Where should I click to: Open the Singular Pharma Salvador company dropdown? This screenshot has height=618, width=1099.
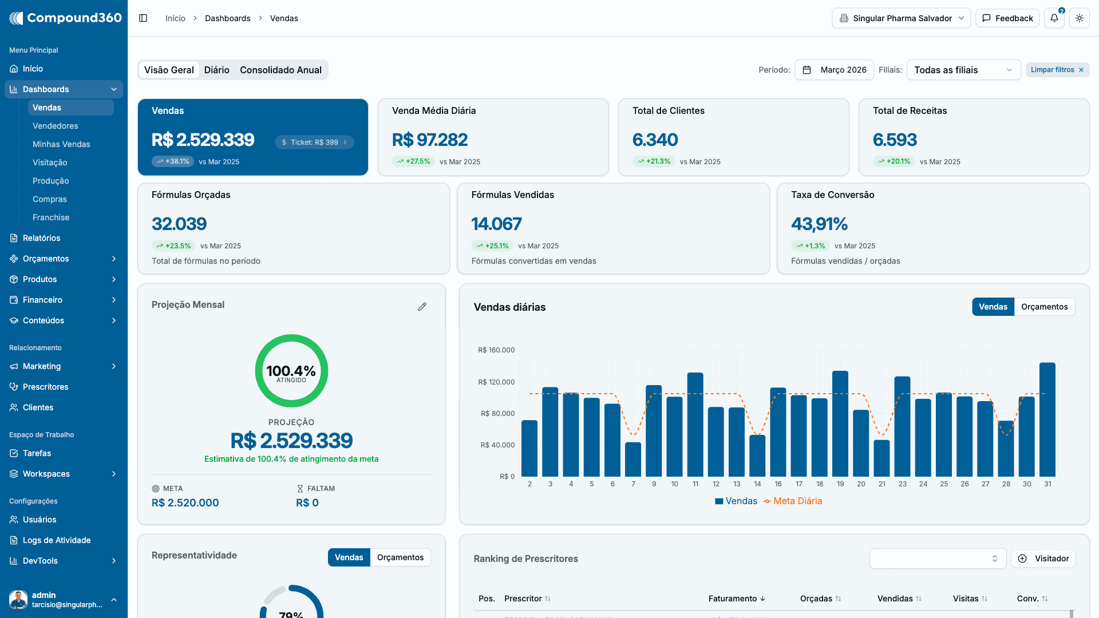(902, 18)
